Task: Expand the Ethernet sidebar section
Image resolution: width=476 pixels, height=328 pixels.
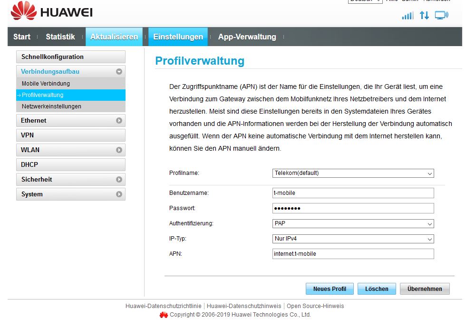Action: pyautogui.click(x=119, y=121)
